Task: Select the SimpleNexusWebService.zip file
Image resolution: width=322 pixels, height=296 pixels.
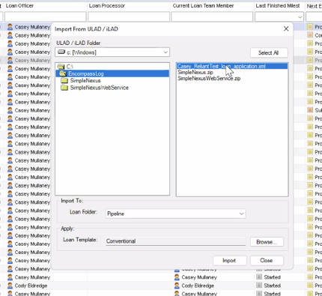Action: click(x=209, y=79)
